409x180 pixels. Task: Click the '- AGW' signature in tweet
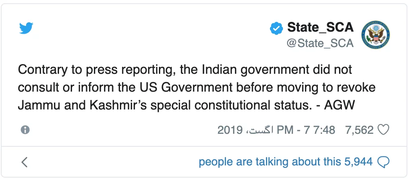[335, 105]
